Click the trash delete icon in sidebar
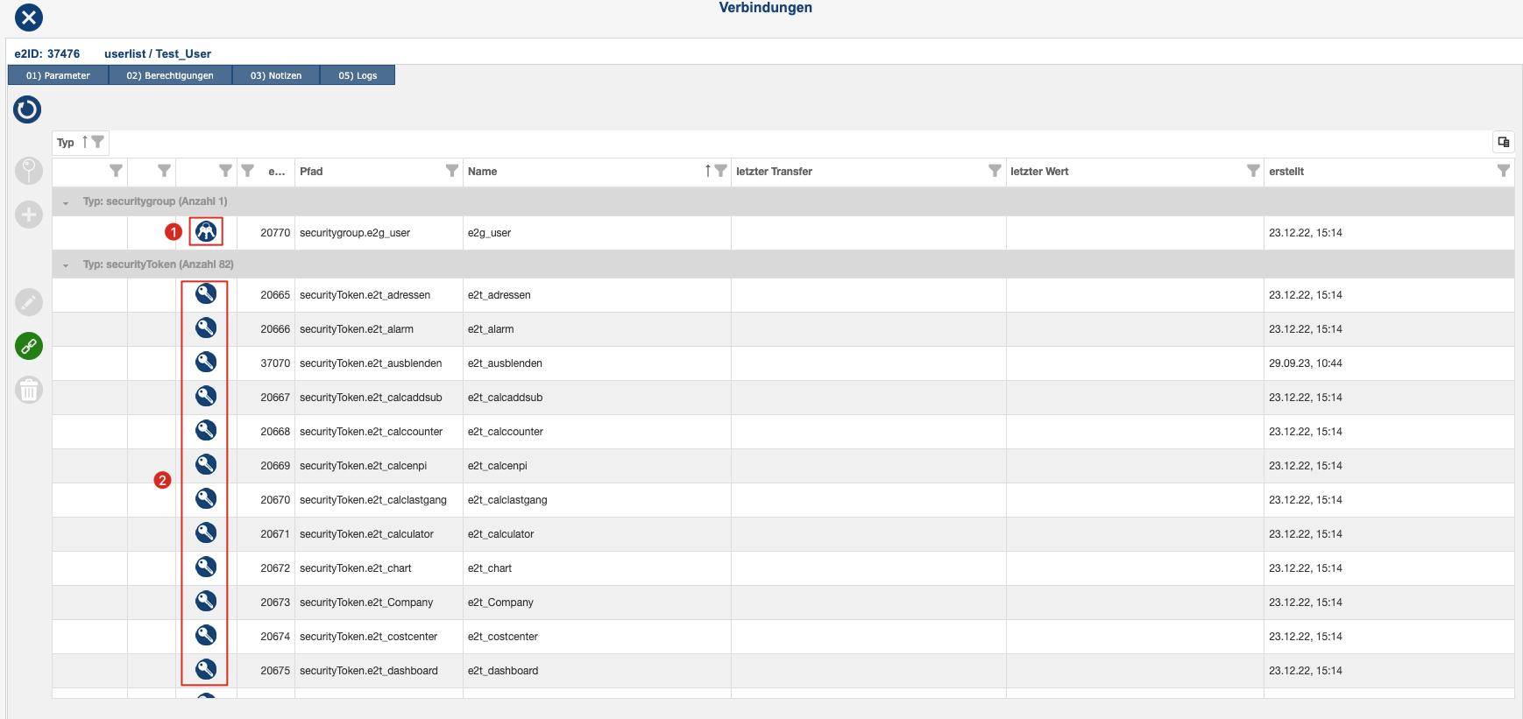1523x719 pixels. 29,390
